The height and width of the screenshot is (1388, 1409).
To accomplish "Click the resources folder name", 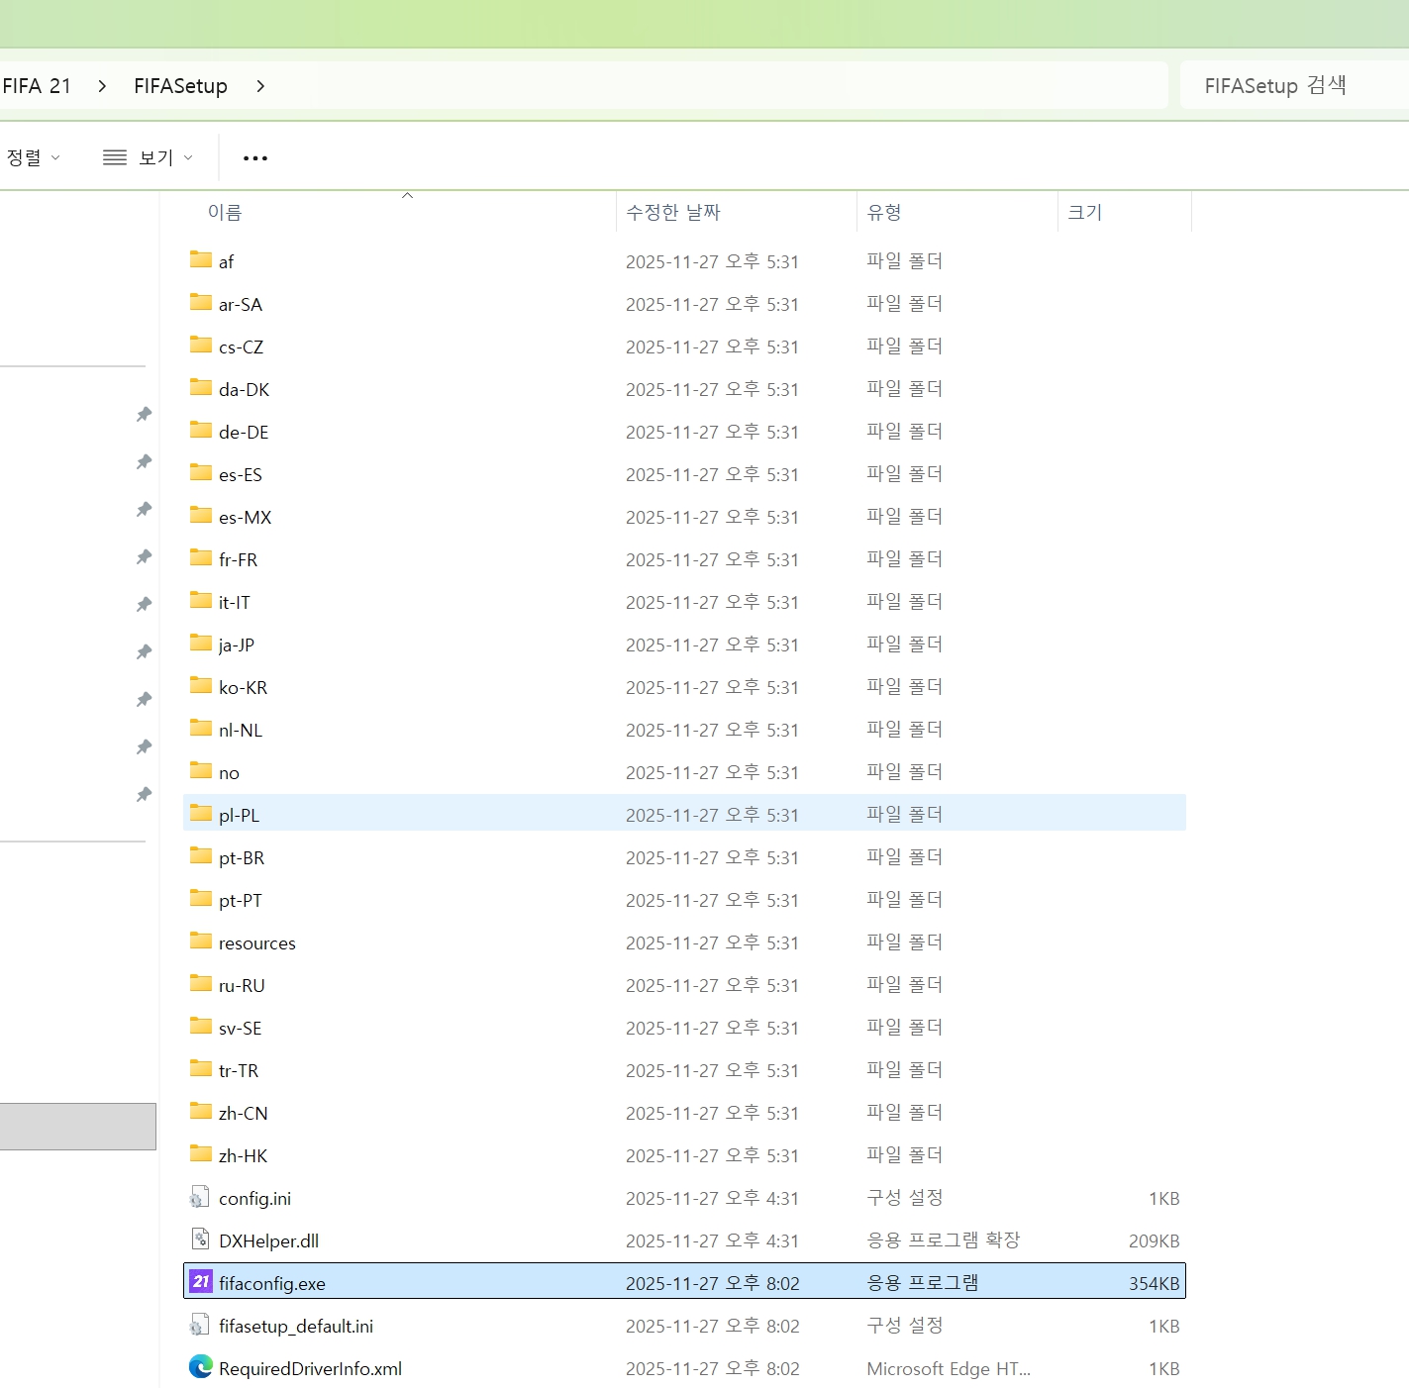I will (257, 942).
